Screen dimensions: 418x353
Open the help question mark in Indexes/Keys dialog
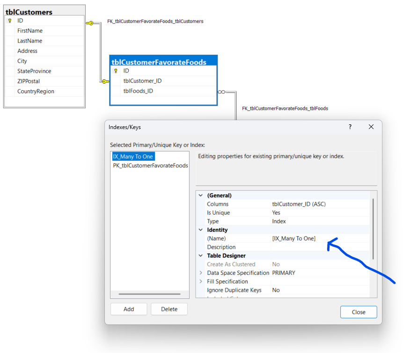[350, 127]
